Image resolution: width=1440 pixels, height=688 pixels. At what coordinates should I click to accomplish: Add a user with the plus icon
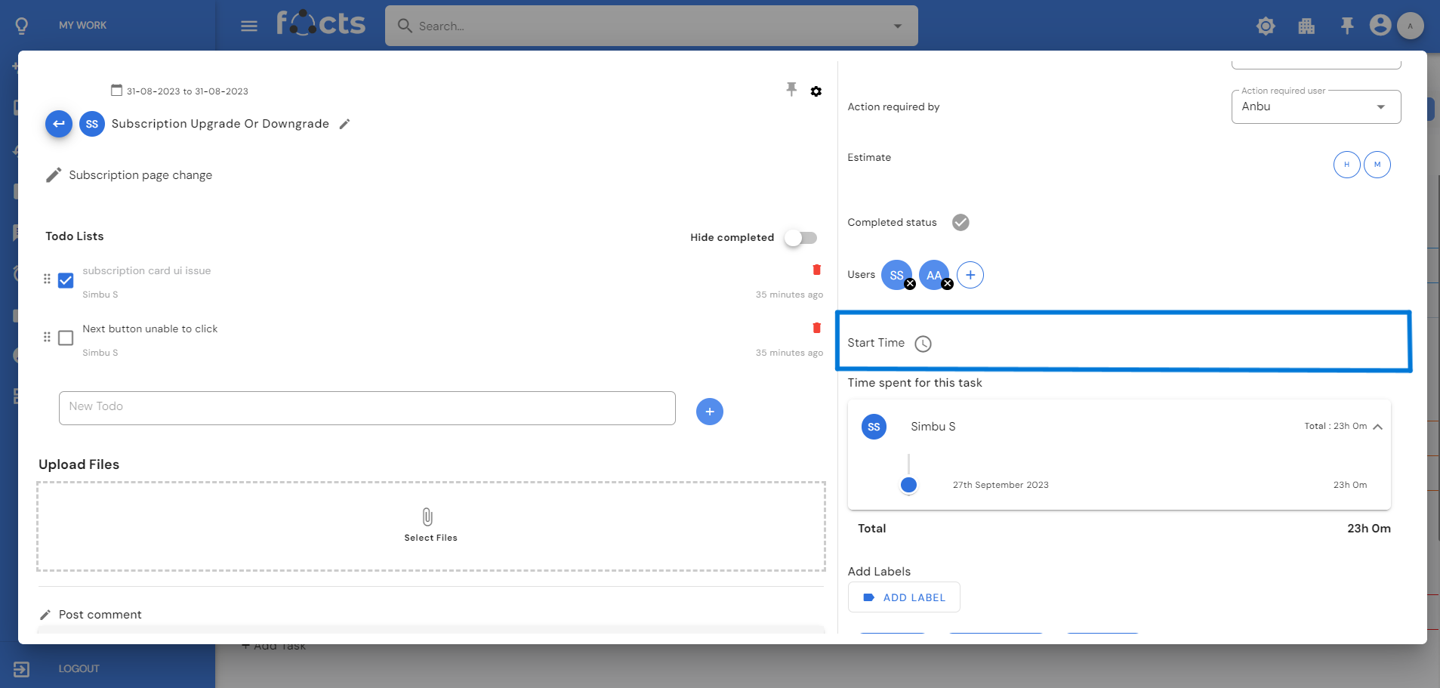(x=970, y=275)
